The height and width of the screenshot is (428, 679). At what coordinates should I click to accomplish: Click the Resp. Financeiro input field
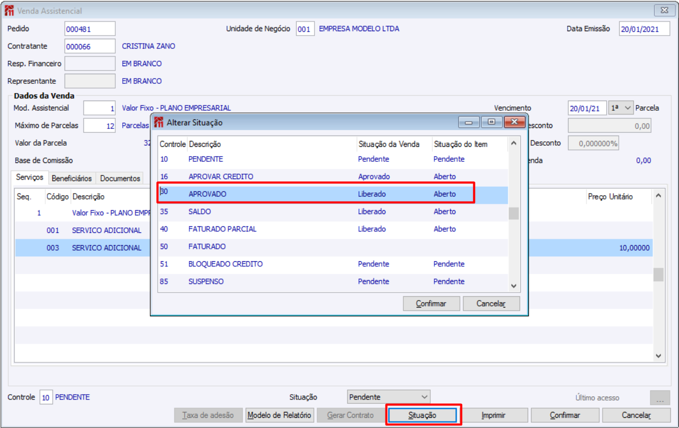click(x=90, y=63)
